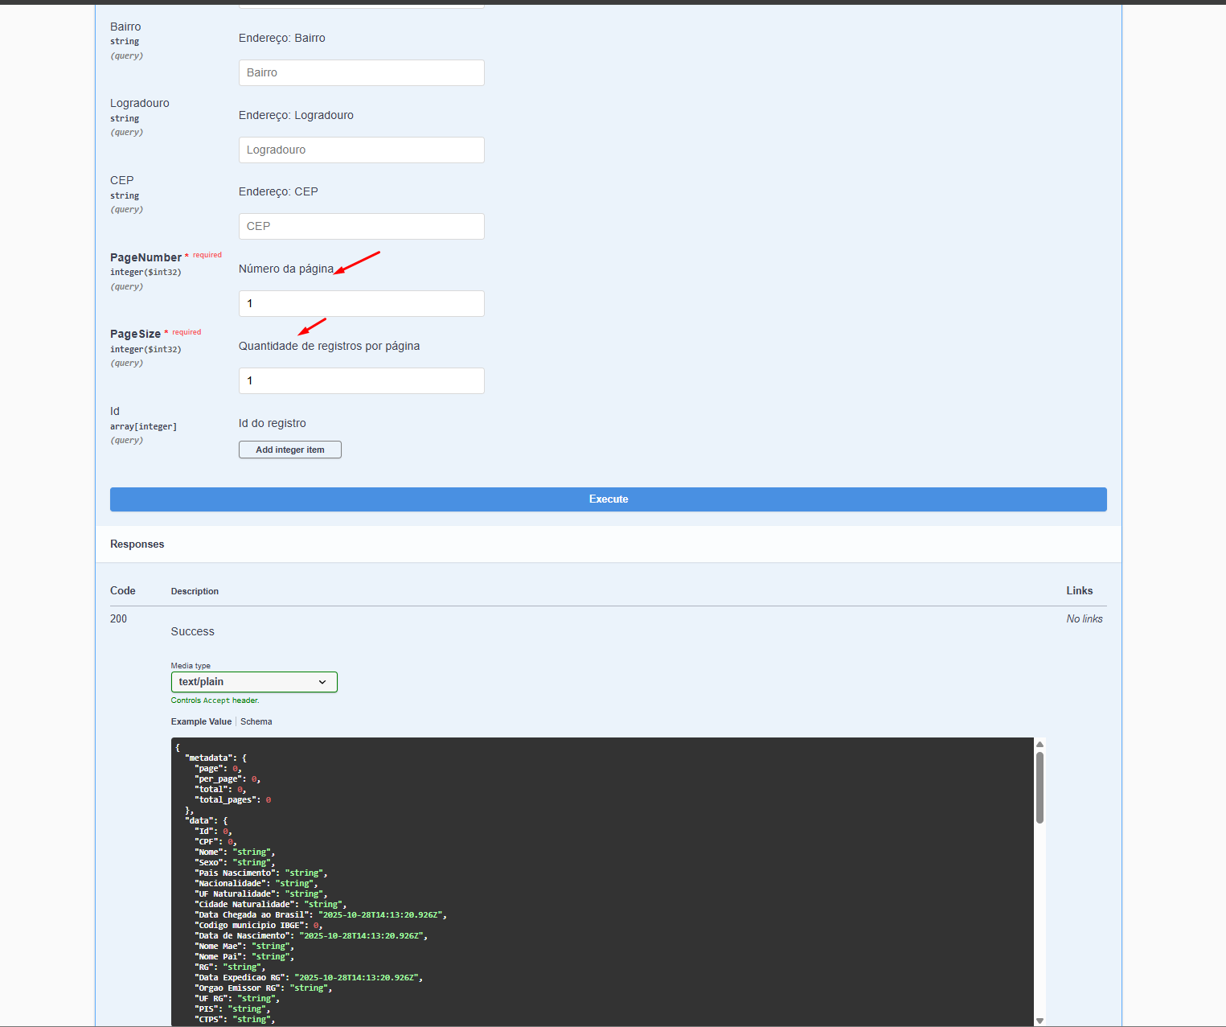Click the 200 response code
This screenshot has height=1027, width=1226.
point(118,618)
